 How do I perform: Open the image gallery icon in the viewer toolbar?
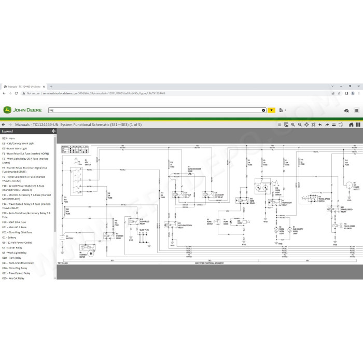(286, 124)
